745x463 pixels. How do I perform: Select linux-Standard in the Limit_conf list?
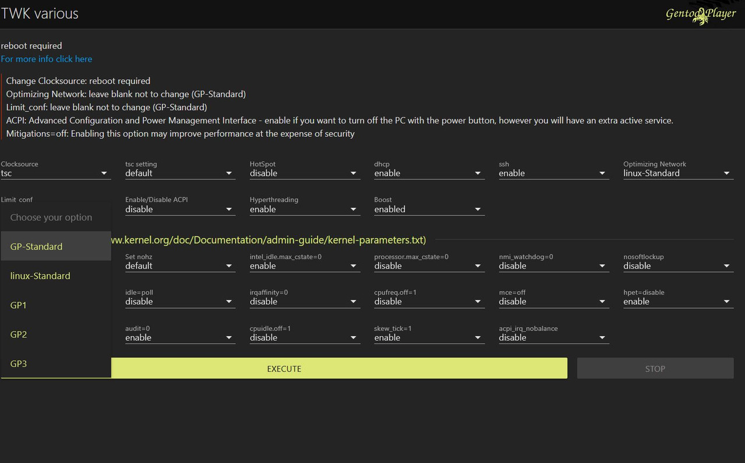tap(56, 275)
